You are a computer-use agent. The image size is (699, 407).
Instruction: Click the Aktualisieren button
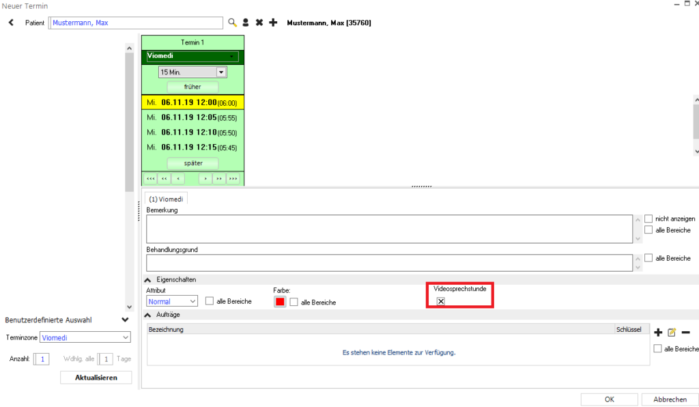96,378
